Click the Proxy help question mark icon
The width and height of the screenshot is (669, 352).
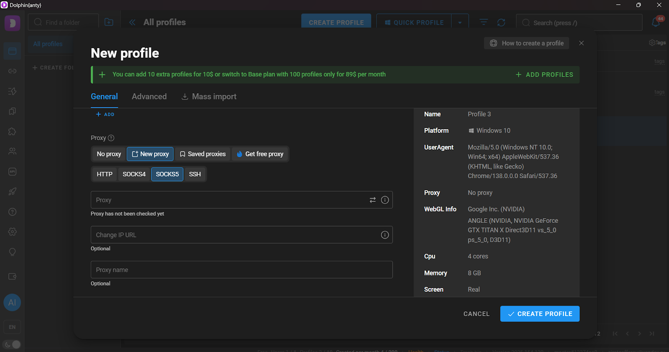point(111,138)
